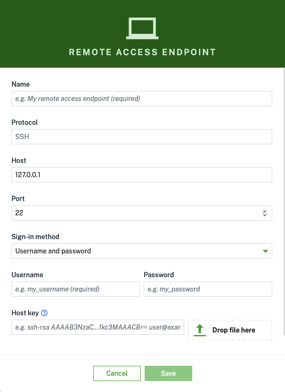Screen dimensions: 285x392
Task: Click the green chevron on Sign-in method
Action: pos(265,251)
